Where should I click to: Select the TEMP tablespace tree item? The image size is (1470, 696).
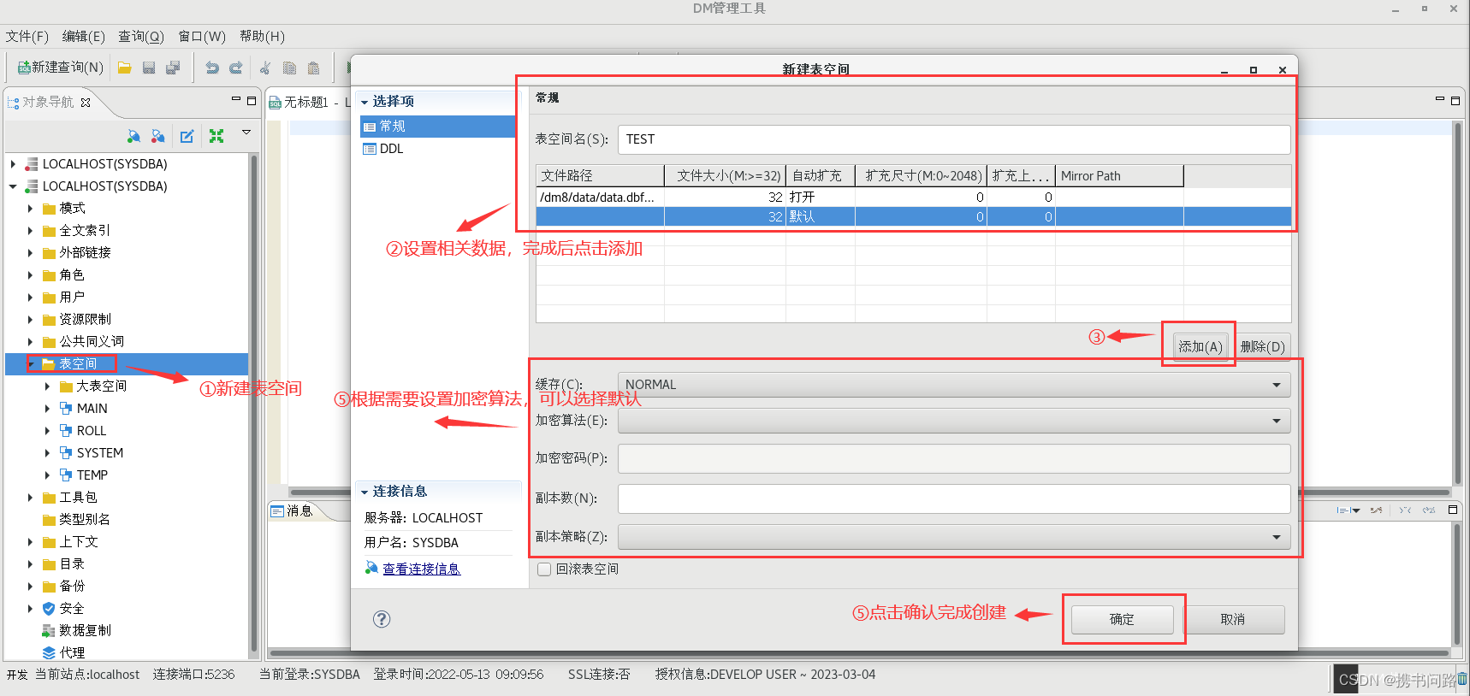coord(92,475)
